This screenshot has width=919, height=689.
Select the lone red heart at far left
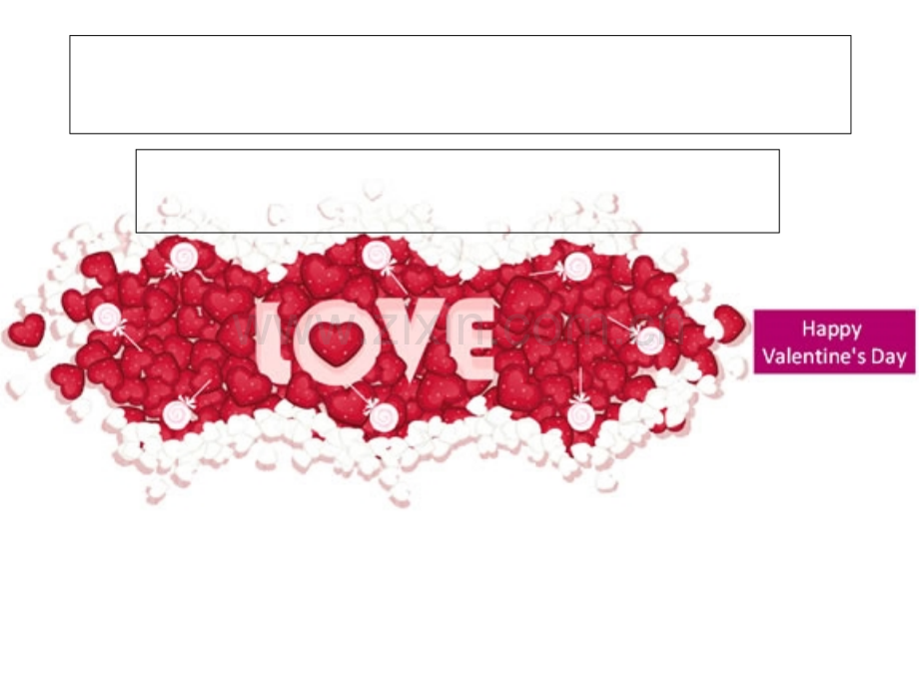coord(26,330)
